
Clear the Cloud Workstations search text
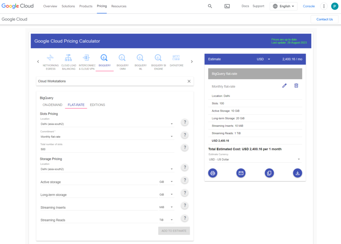click(189, 81)
